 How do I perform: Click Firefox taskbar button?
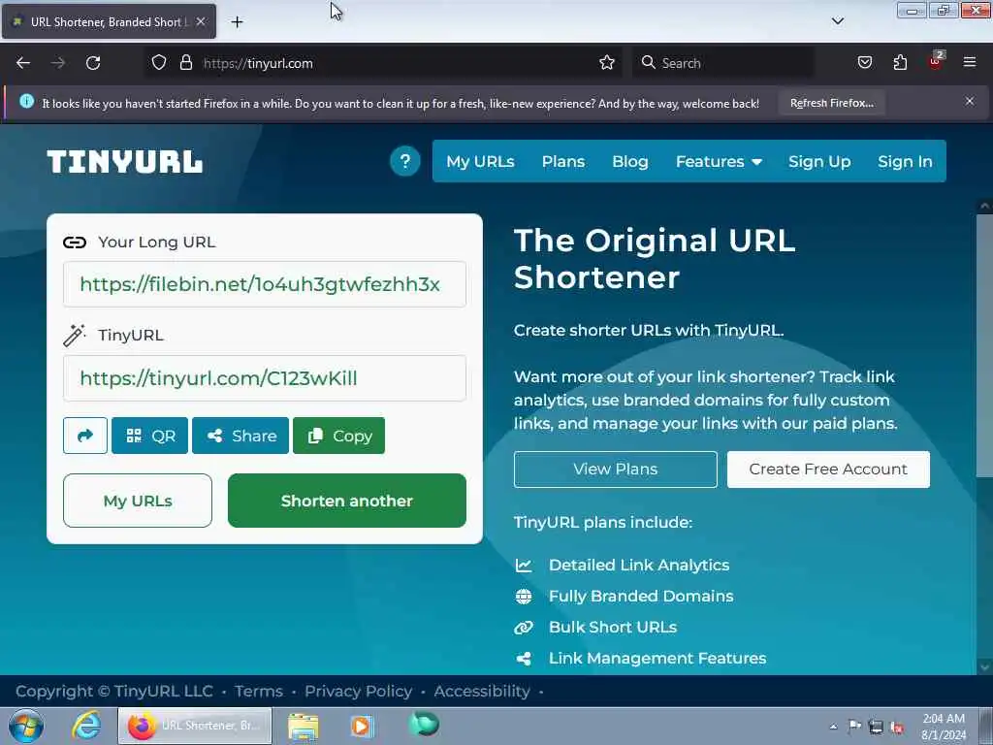click(x=195, y=726)
